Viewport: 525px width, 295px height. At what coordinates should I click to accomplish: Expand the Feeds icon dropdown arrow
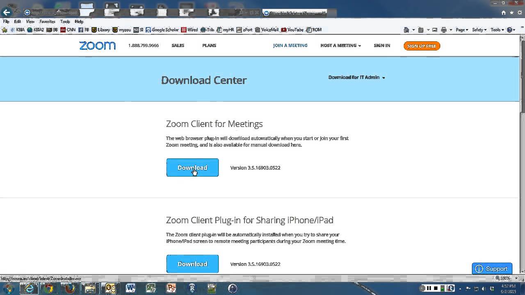428,30
